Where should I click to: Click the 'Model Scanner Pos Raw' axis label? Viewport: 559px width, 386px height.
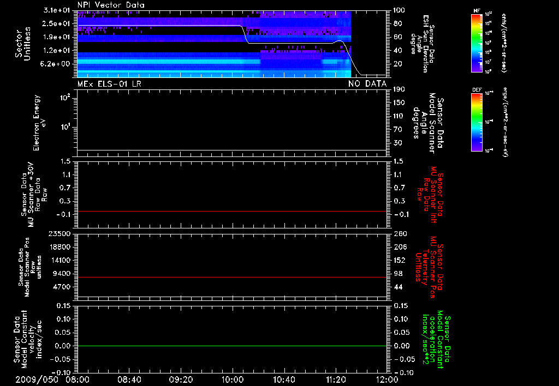(x=31, y=267)
